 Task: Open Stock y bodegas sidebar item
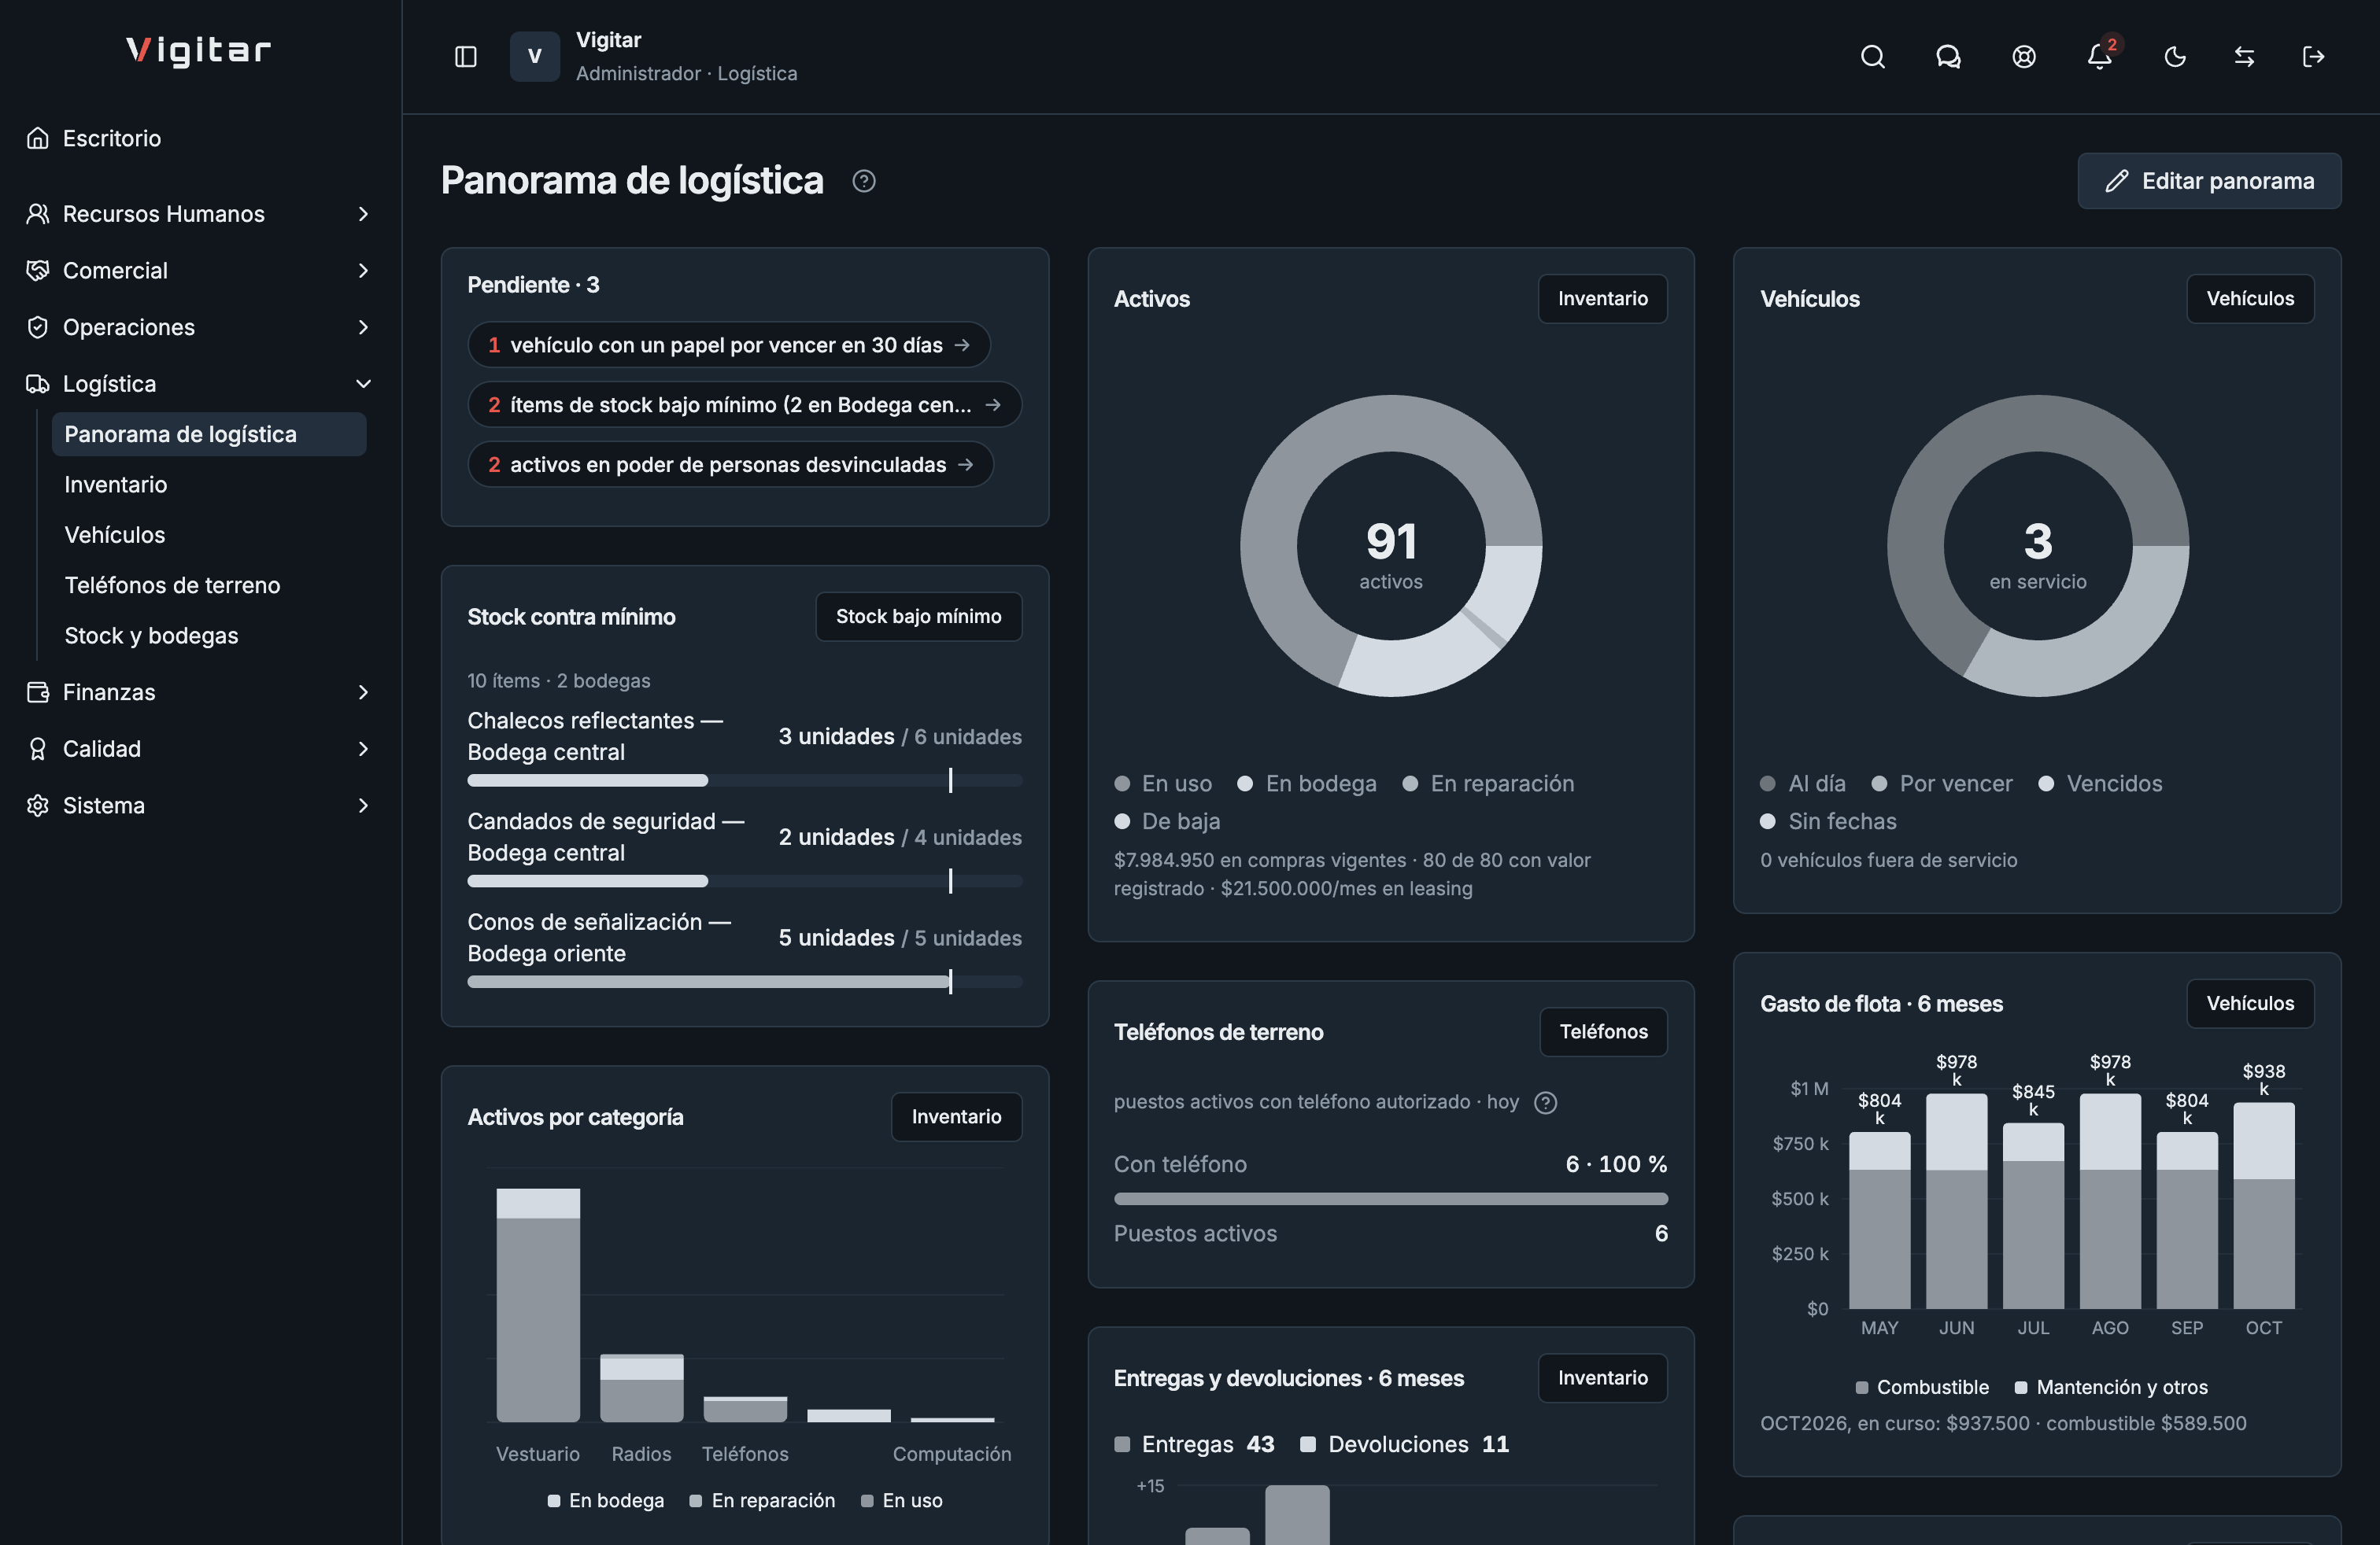[209, 636]
